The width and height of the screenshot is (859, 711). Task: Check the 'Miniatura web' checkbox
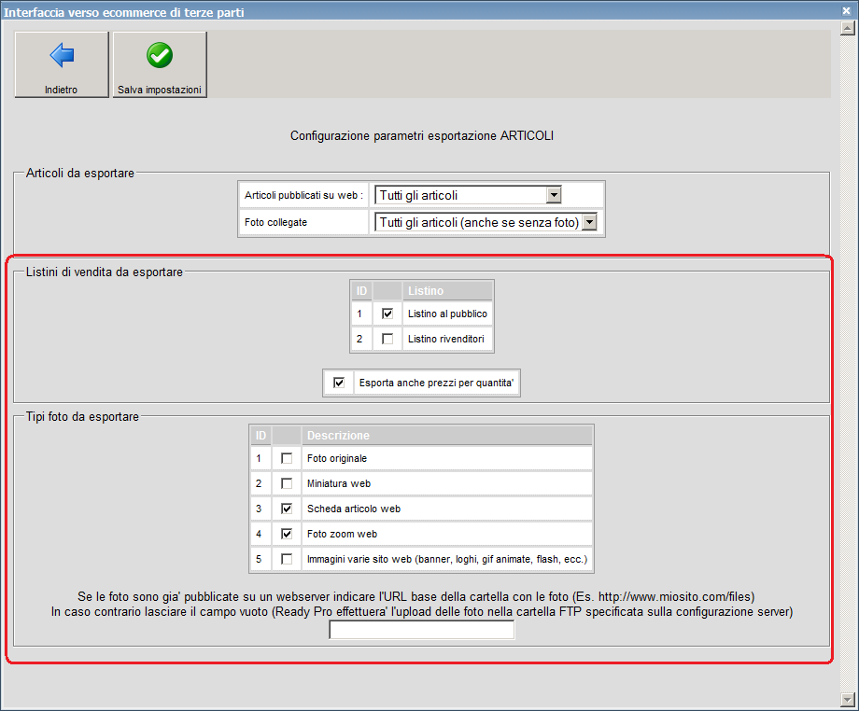click(287, 483)
